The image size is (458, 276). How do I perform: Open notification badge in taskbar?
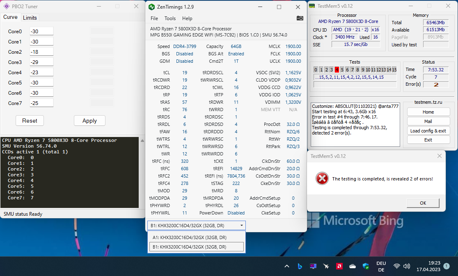point(447,266)
